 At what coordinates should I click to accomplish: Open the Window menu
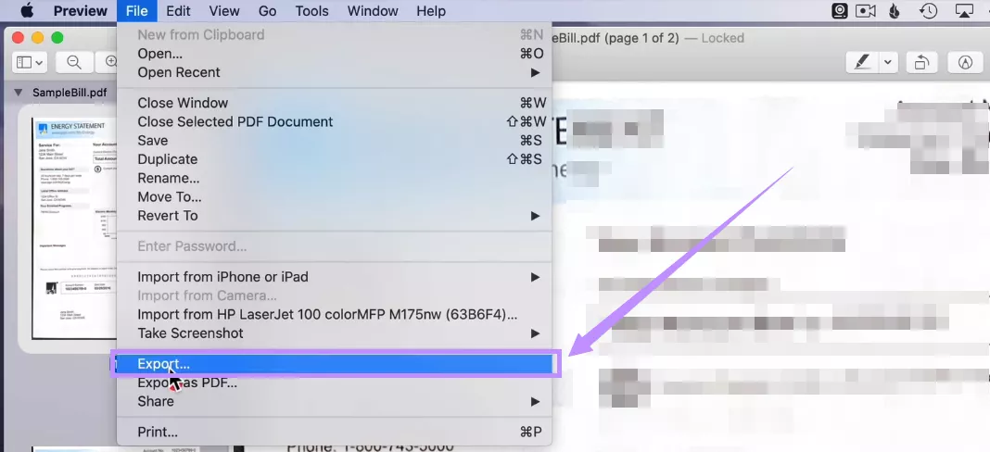pos(373,11)
